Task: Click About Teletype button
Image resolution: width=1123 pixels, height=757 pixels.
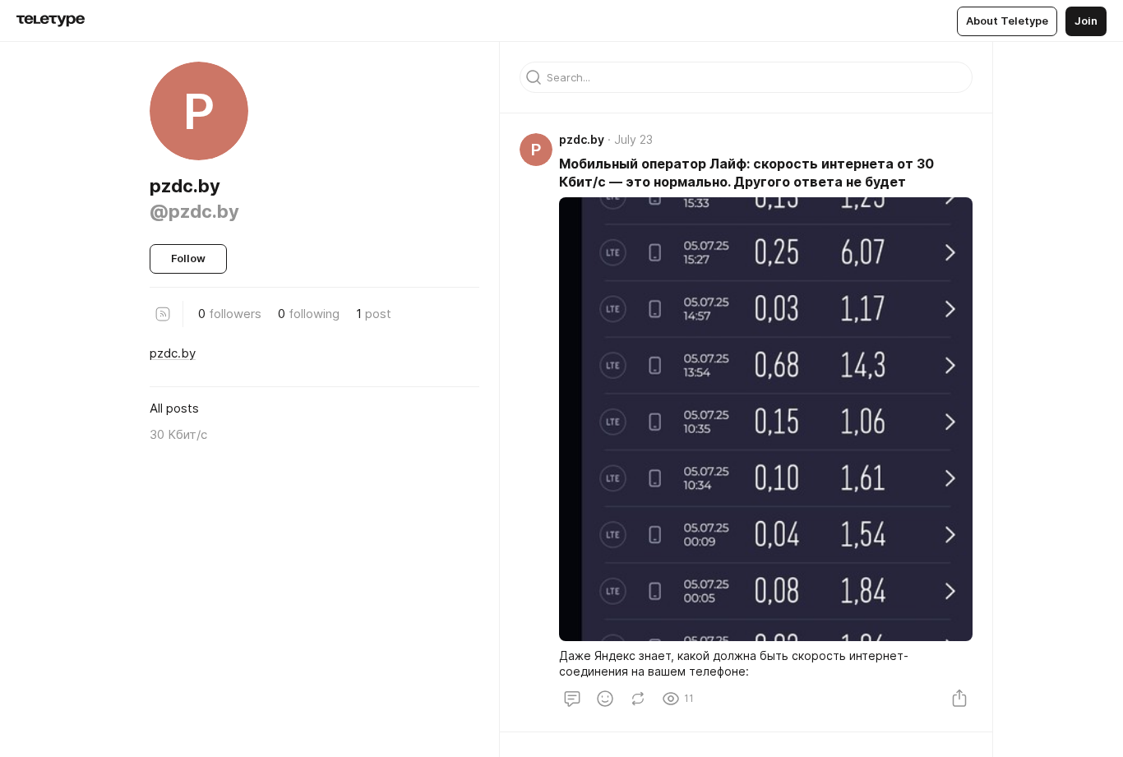Action: (1007, 21)
